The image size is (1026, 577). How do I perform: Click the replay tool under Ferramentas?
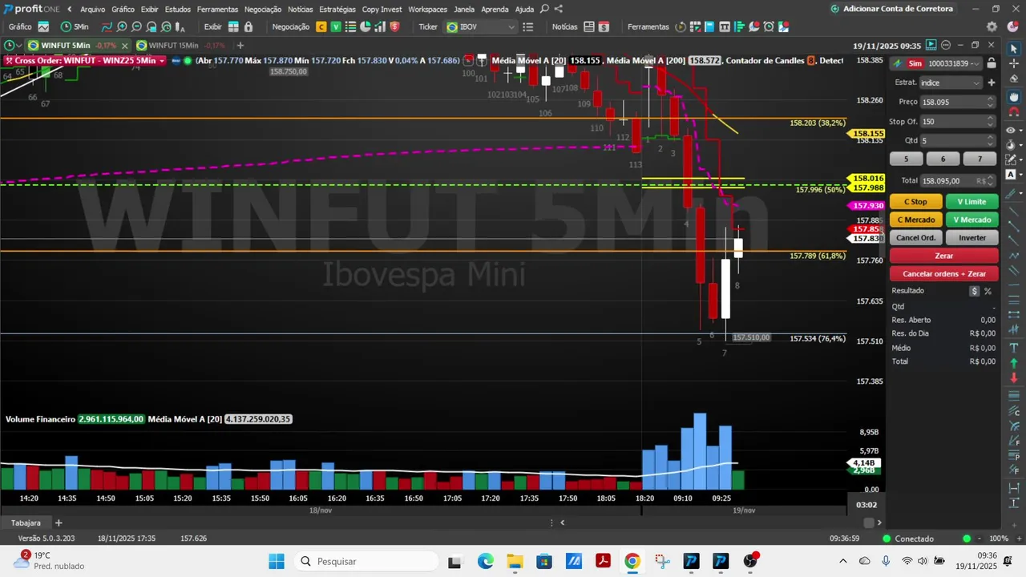[681, 26]
